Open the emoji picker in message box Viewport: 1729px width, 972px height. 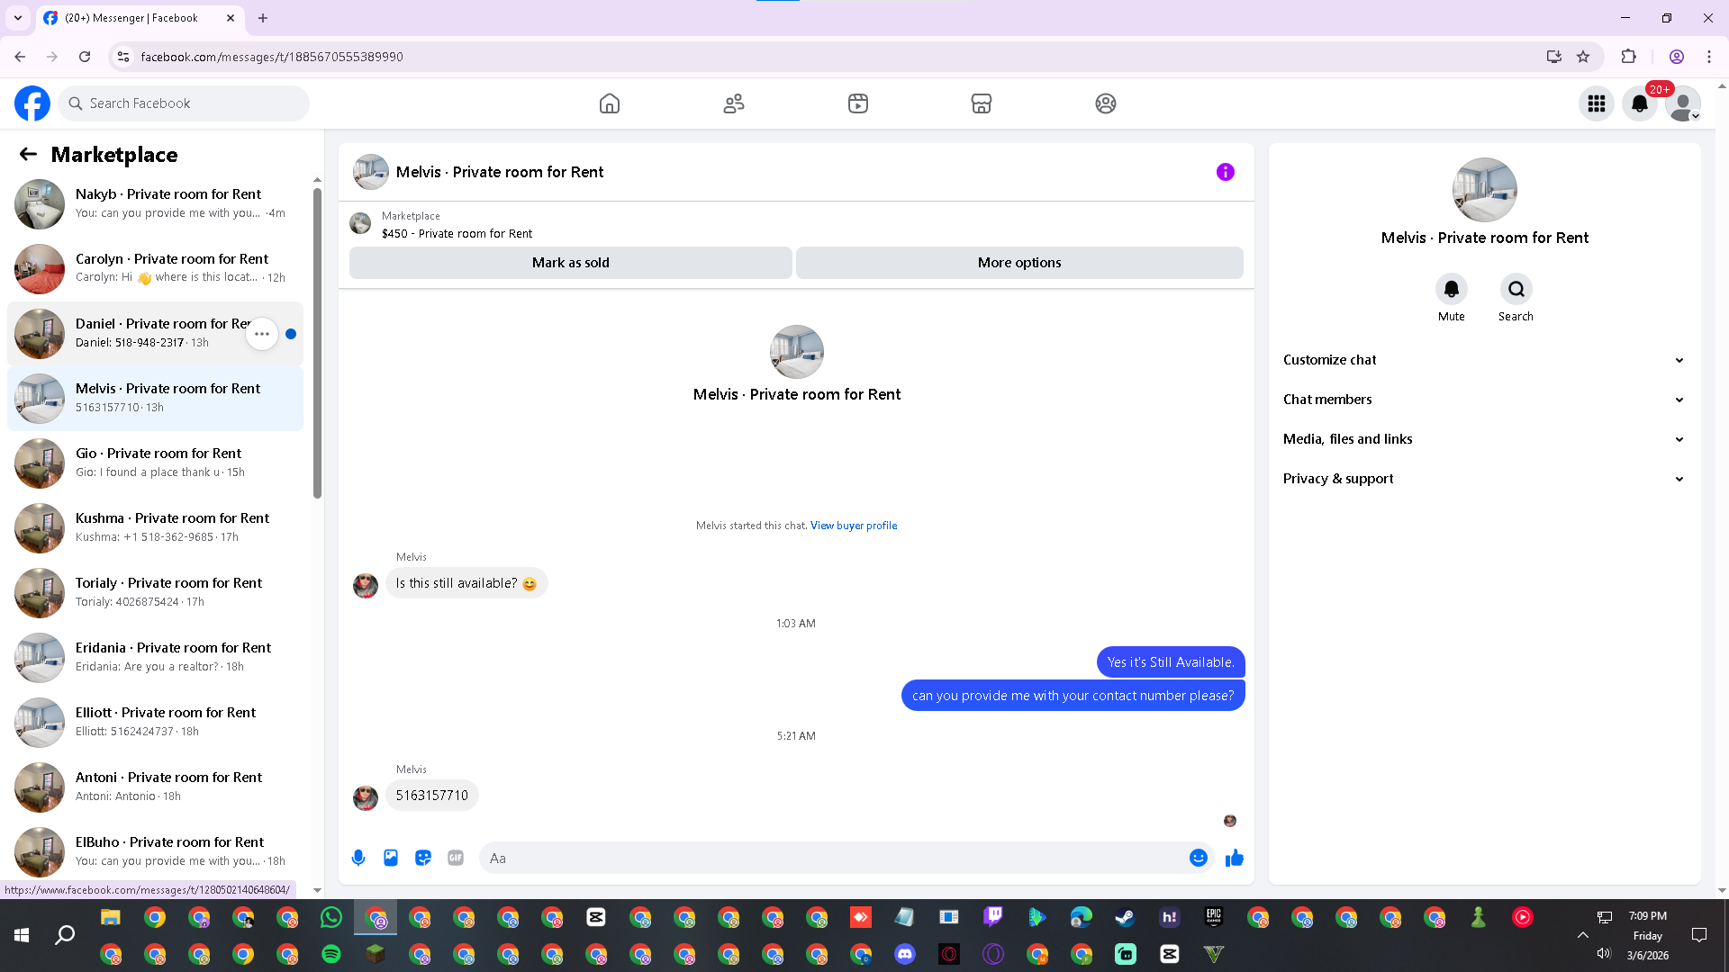pos(1198,858)
